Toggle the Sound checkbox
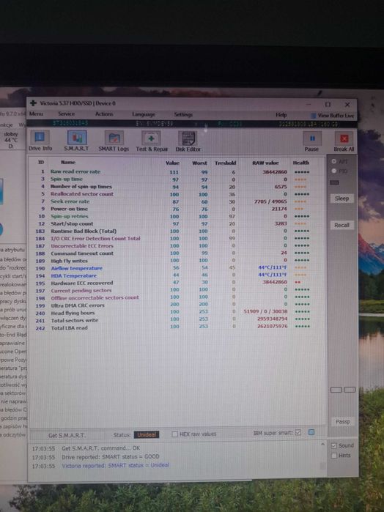The width and height of the screenshot is (384, 512). click(x=334, y=446)
